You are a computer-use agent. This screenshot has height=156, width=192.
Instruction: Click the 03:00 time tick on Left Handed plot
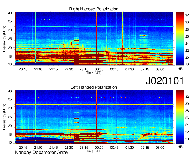pyautogui.click(x=160, y=148)
